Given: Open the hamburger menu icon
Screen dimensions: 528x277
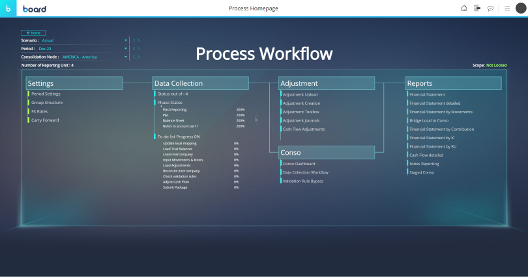Looking at the screenshot, I should point(507,8).
